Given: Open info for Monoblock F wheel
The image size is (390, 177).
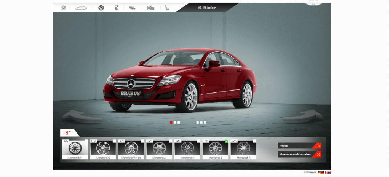Looking at the screenshot, I should (66, 141).
